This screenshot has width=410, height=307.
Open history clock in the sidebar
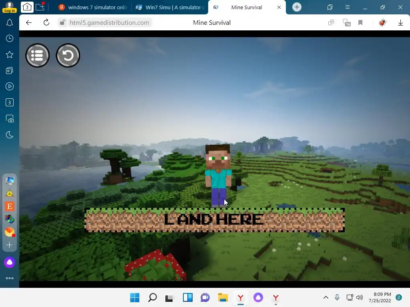(10, 39)
